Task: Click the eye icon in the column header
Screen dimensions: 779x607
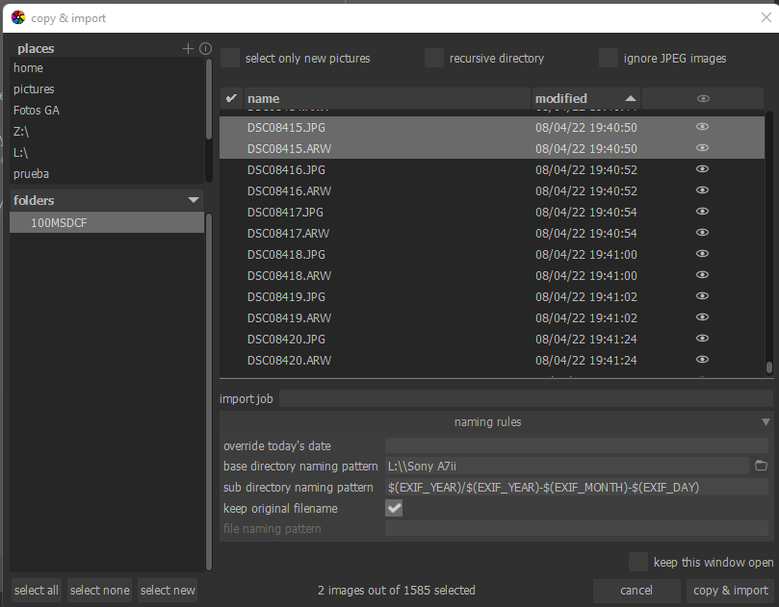Action: click(703, 98)
